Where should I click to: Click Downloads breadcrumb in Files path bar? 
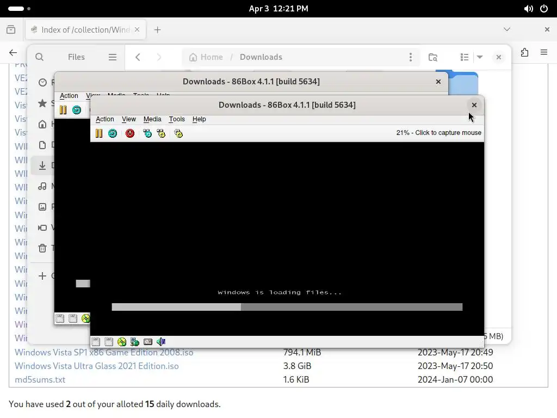[x=261, y=57]
